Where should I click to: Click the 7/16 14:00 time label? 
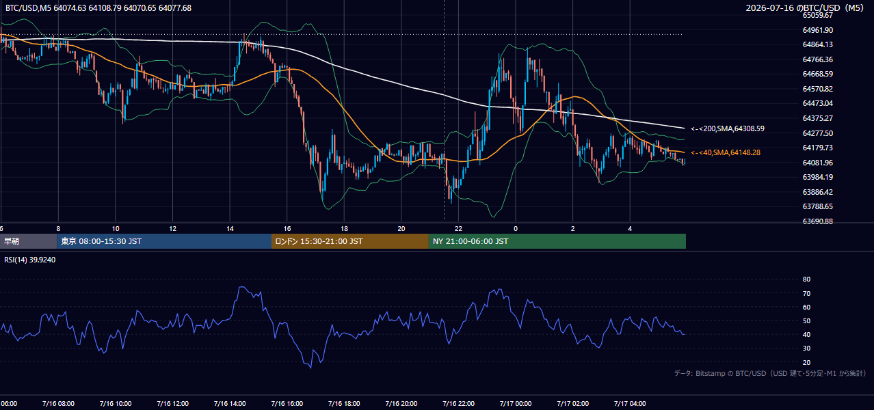(x=229, y=404)
